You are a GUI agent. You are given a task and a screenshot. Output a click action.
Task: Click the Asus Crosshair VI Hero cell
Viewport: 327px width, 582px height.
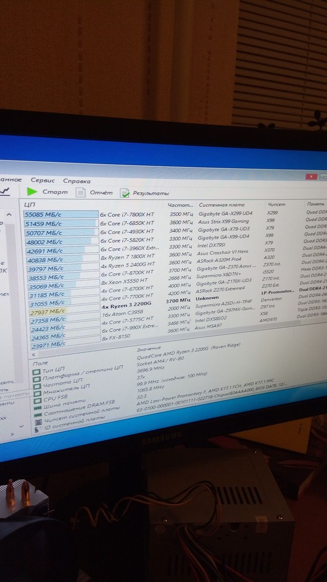[x=223, y=254]
